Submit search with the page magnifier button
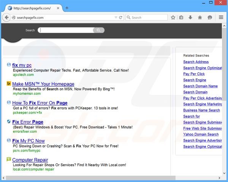Screen dimensions: 228x182 click(98, 30)
